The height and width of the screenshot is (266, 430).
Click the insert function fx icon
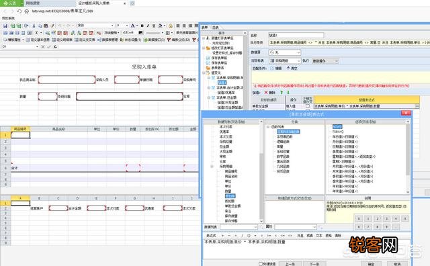[x=55, y=46]
